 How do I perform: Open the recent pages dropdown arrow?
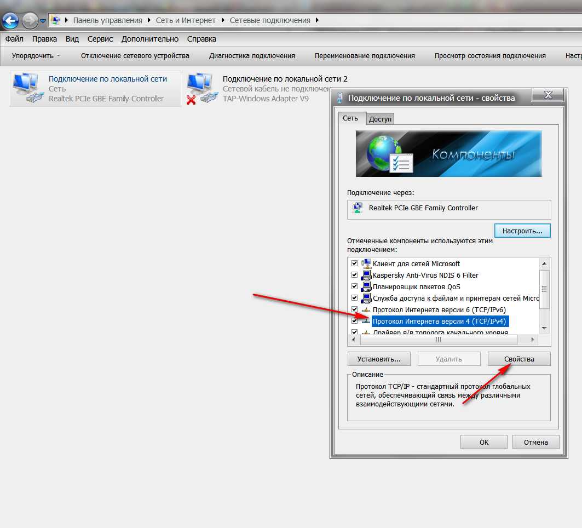click(x=43, y=21)
